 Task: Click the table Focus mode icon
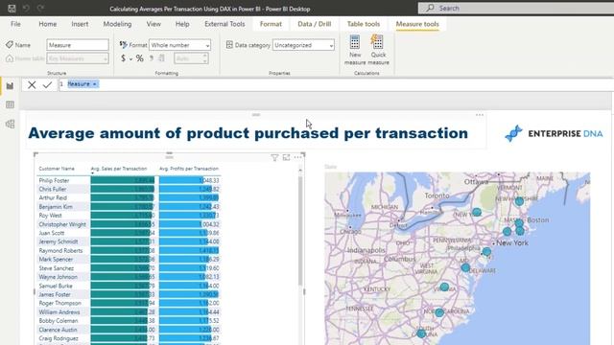[286, 157]
